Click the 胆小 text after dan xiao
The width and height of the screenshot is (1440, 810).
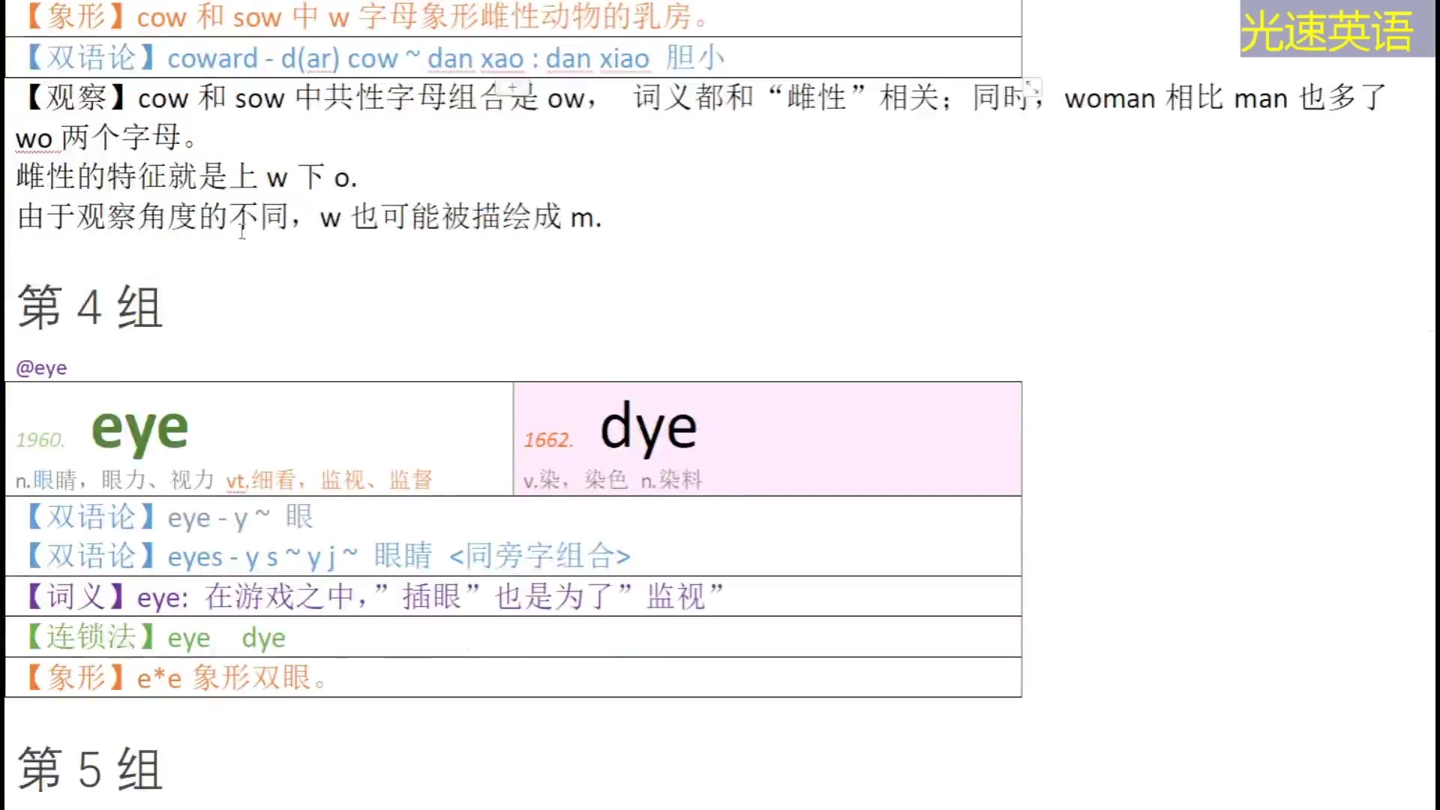point(695,58)
